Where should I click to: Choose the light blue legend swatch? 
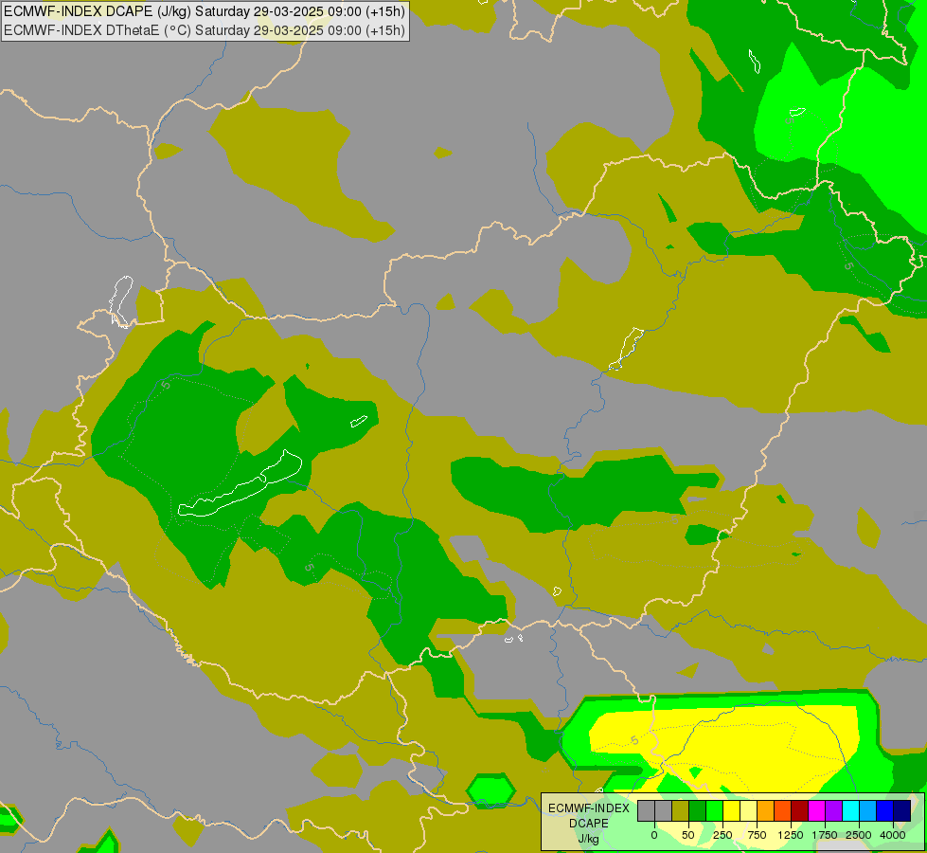click(868, 810)
